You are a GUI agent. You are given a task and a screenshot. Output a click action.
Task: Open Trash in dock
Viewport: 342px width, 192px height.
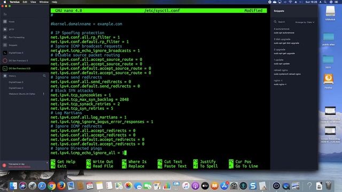(329, 186)
